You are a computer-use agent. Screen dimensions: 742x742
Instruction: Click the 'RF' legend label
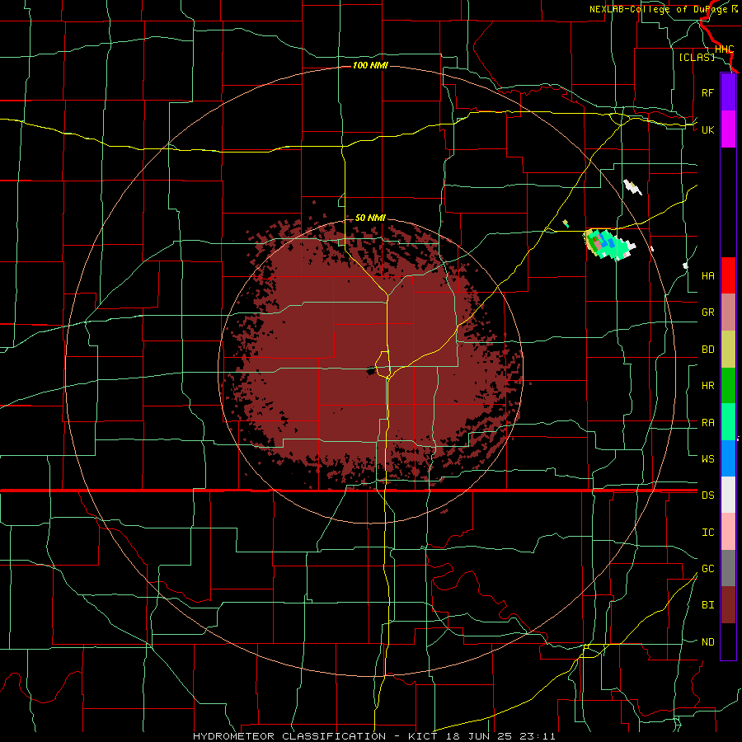click(x=707, y=93)
